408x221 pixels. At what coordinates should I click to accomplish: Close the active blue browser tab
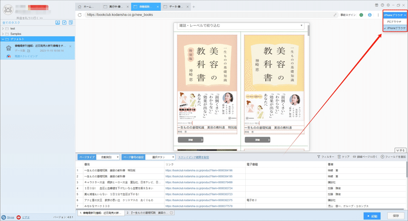tap(158, 7)
